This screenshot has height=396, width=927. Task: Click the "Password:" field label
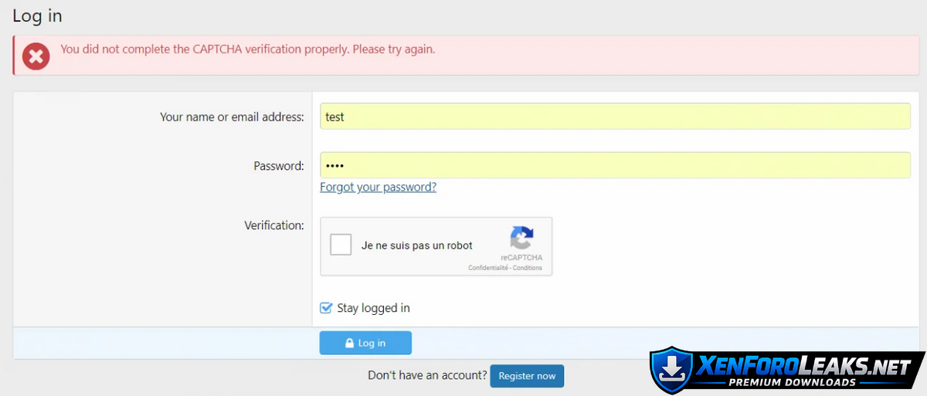278,166
